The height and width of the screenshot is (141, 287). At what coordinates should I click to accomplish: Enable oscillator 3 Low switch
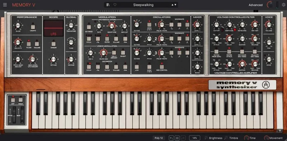click(x=137, y=67)
